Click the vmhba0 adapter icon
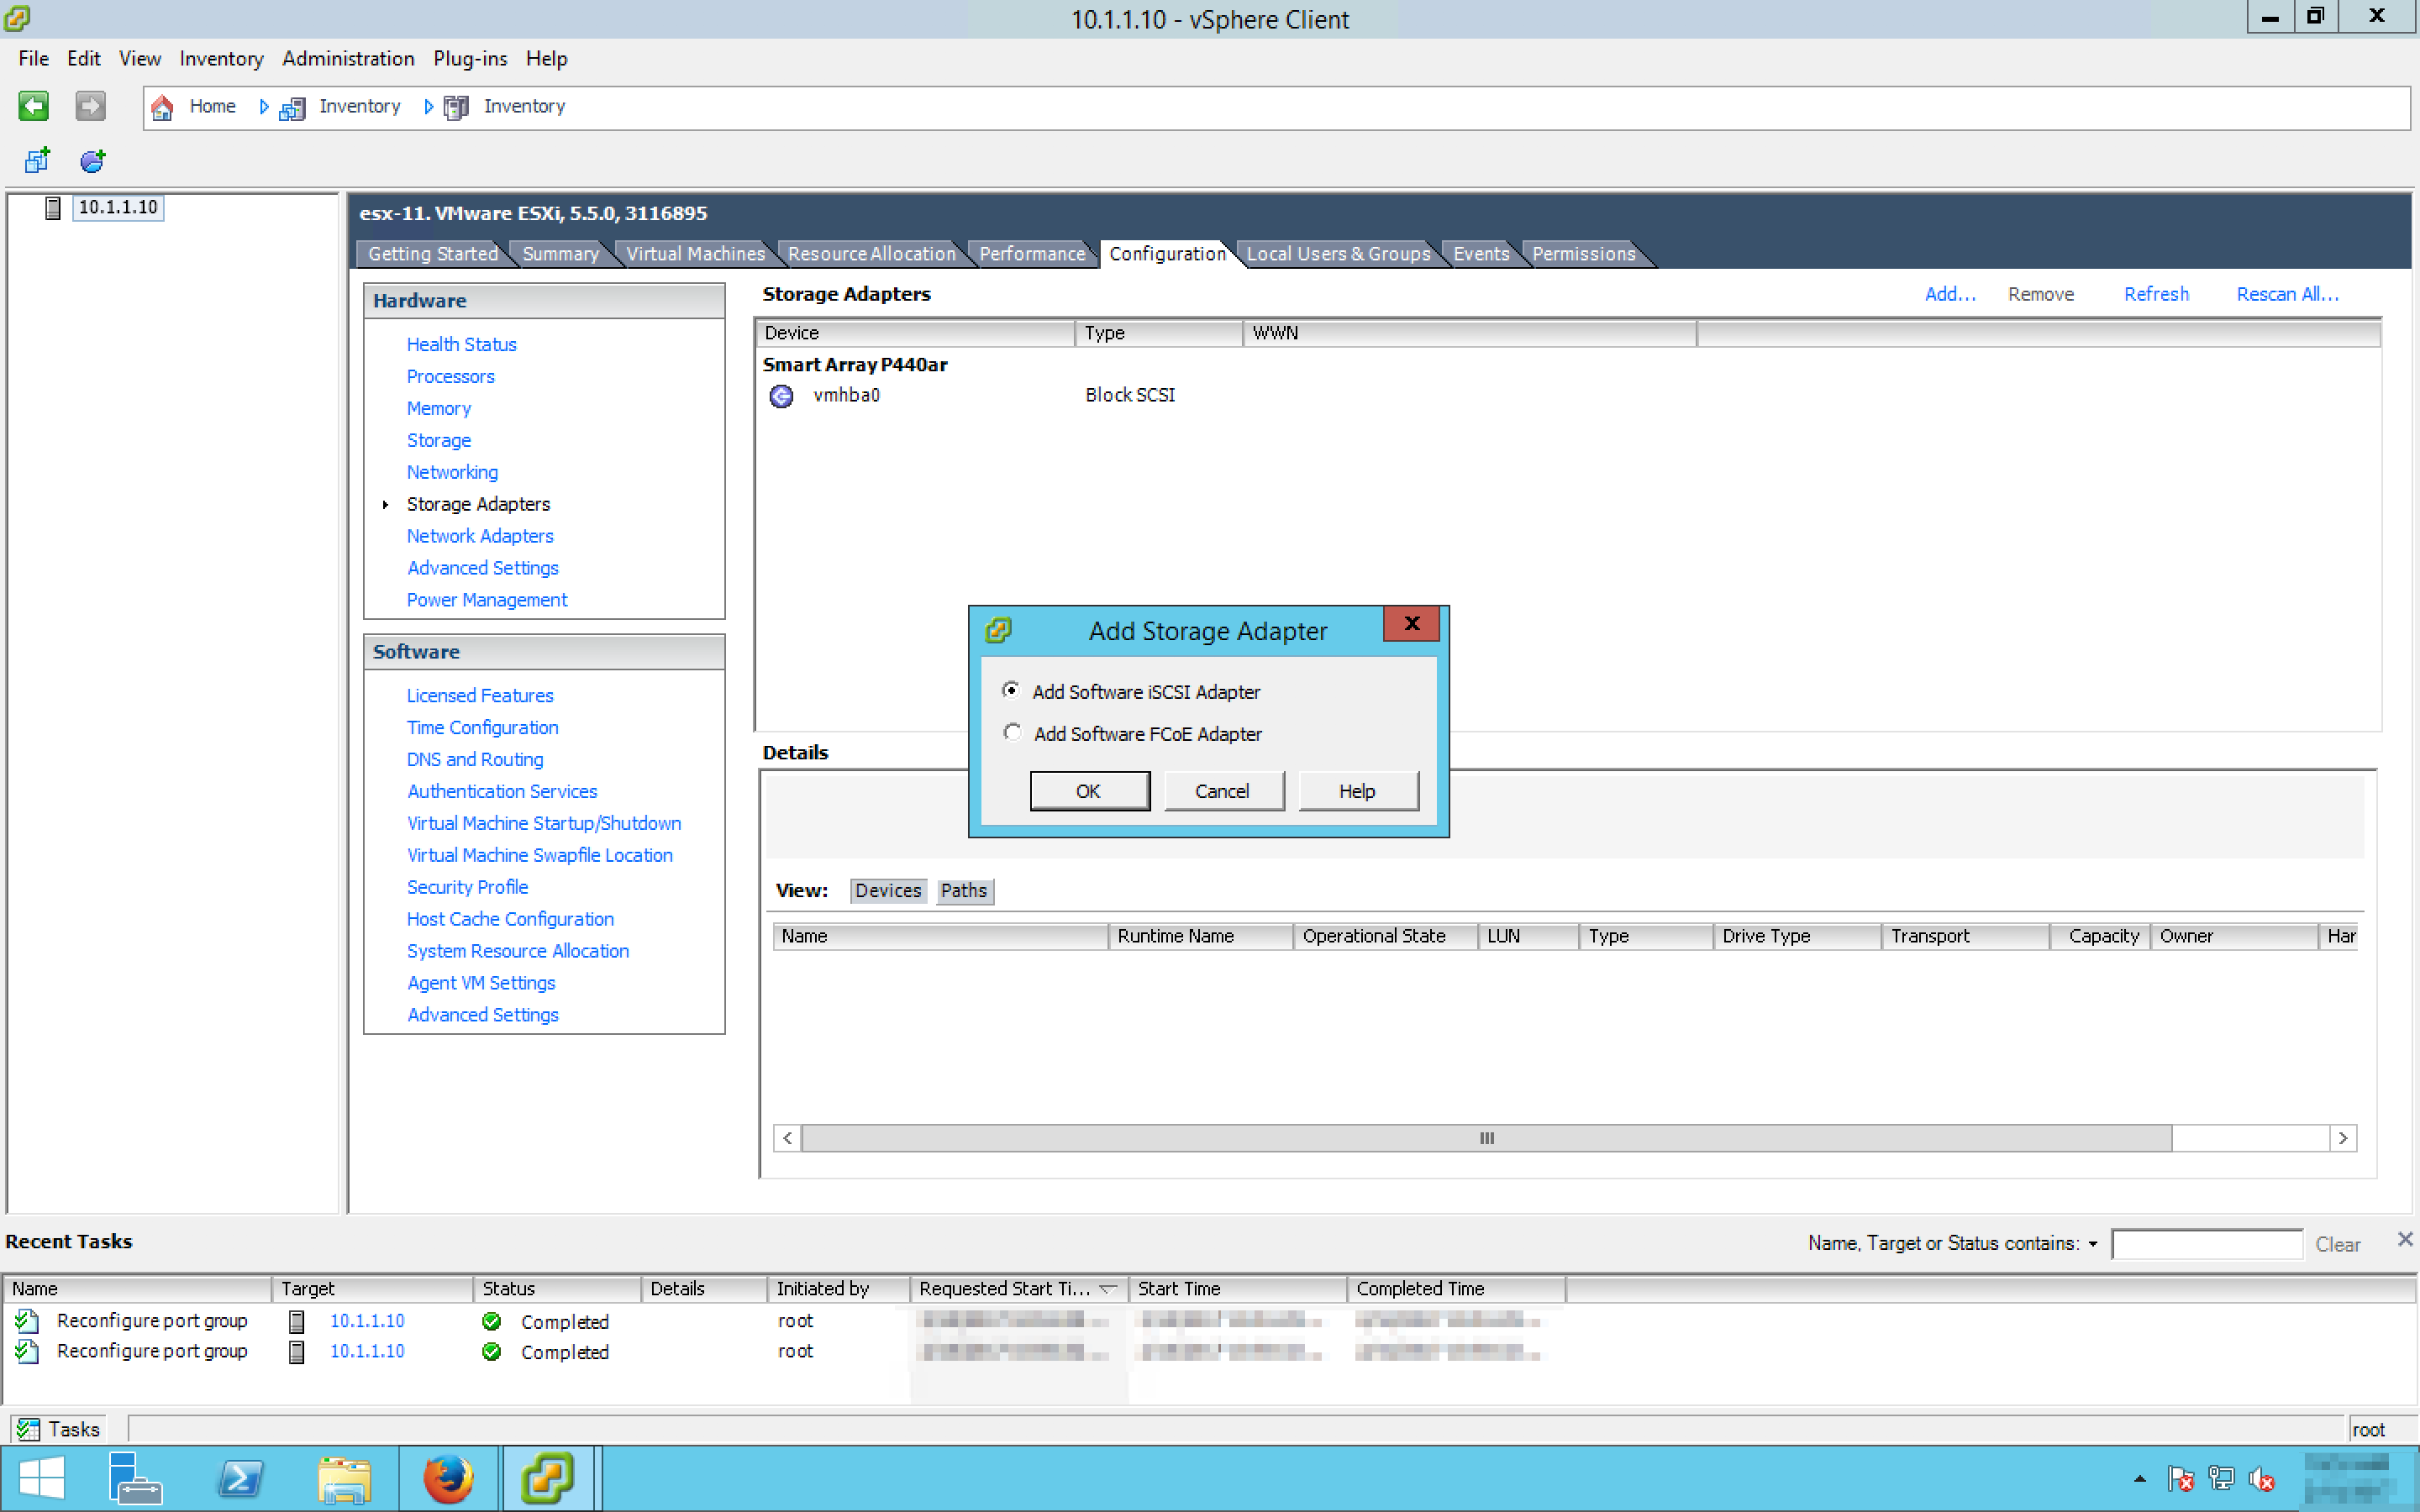The height and width of the screenshot is (1512, 2420). click(x=781, y=396)
